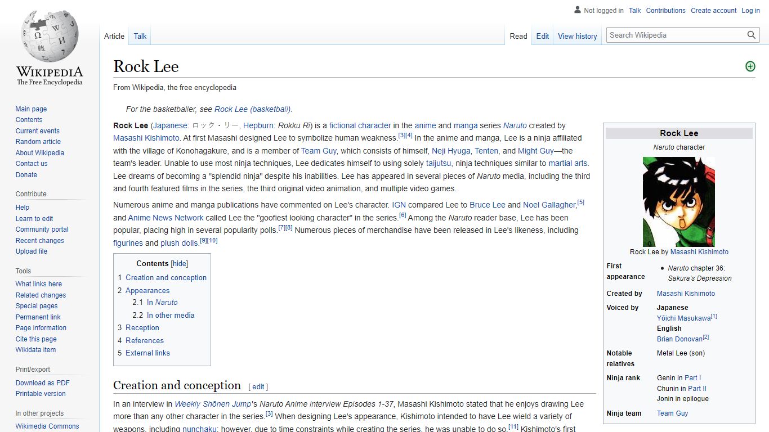Open Recent changes link
This screenshot has height=432, width=769.
(39, 241)
